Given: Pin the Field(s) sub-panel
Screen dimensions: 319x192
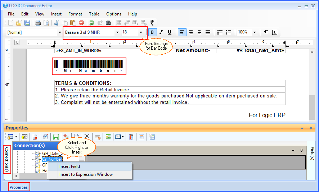Looking at the screenshot, I should pyautogui.click(x=301, y=150).
